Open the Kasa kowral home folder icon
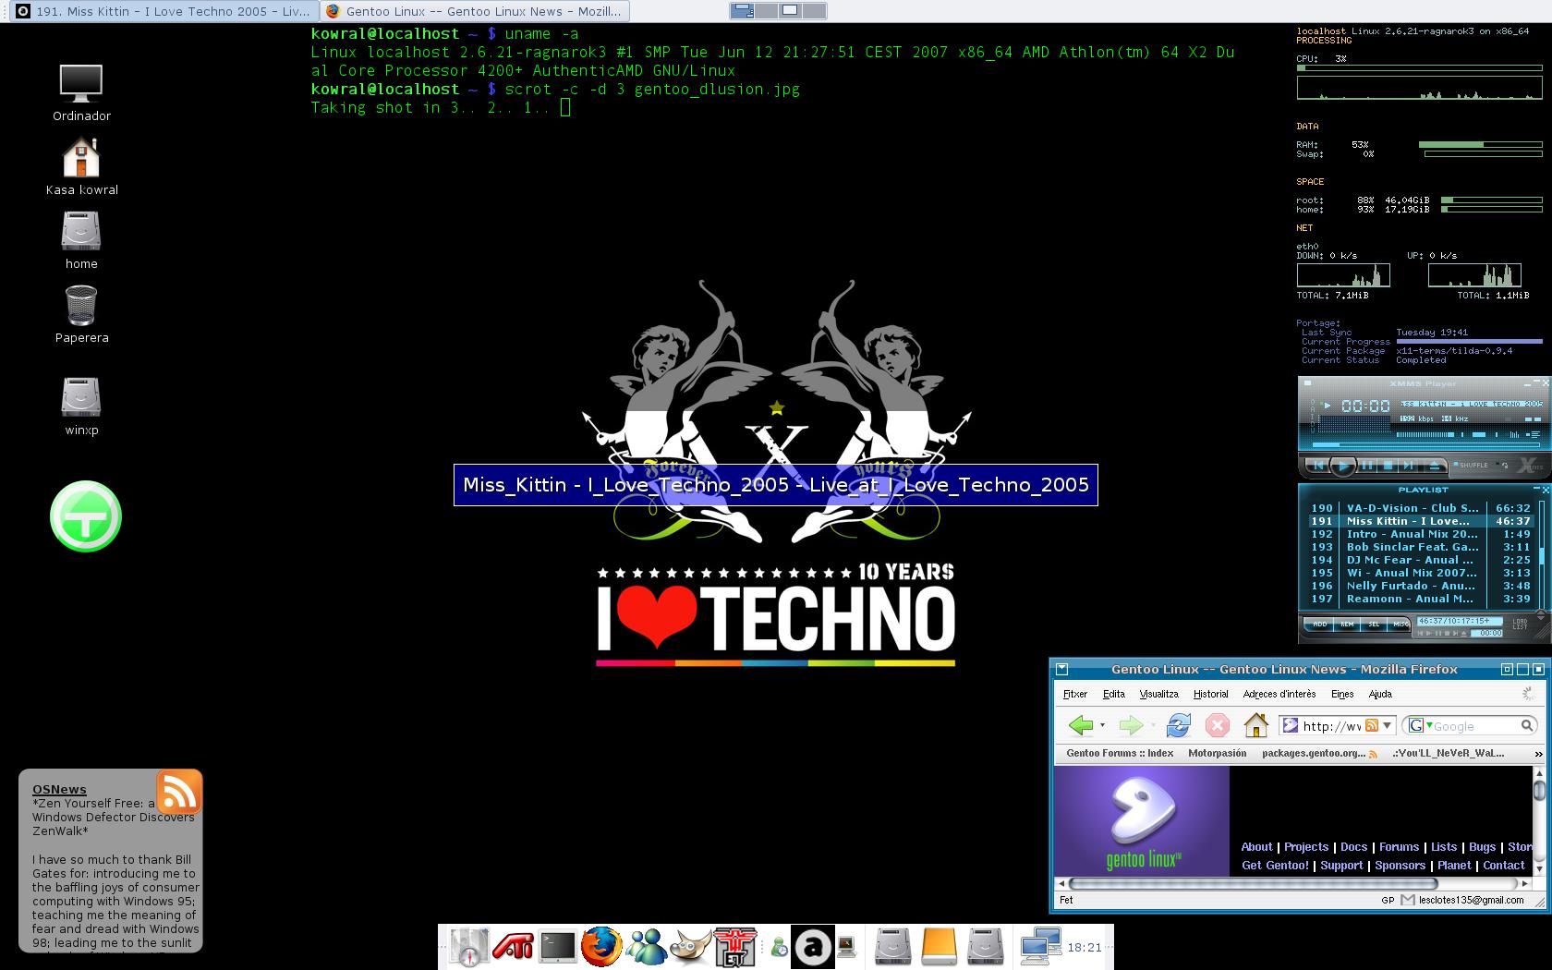The image size is (1552, 970). coord(81,166)
